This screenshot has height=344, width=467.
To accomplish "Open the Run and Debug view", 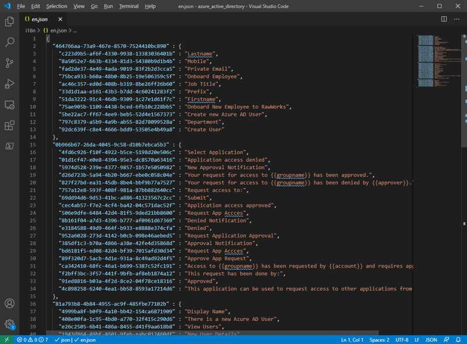I will (x=9, y=84).
